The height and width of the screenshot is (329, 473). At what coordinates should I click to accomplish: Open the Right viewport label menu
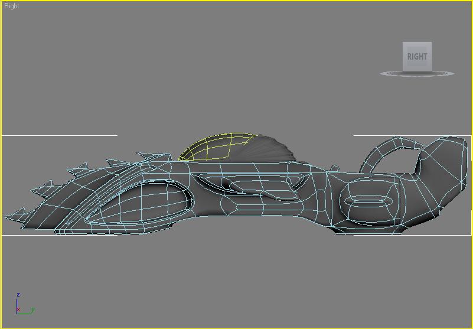coord(11,6)
